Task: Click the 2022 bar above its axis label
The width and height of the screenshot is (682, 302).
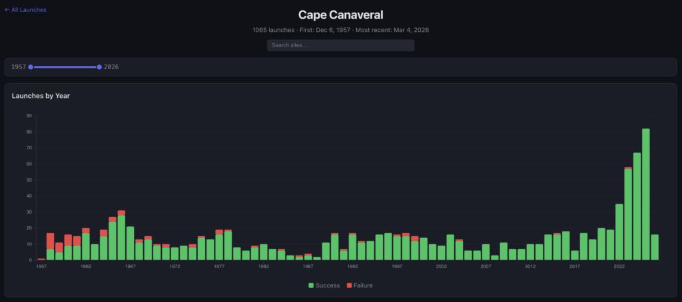Action: [x=619, y=232]
